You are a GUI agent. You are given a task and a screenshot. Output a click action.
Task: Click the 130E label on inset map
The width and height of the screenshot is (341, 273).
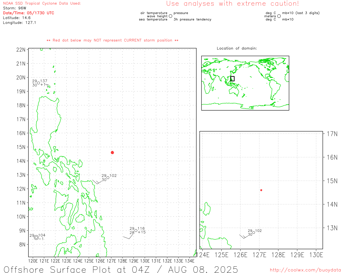pyautogui.click(x=316, y=255)
